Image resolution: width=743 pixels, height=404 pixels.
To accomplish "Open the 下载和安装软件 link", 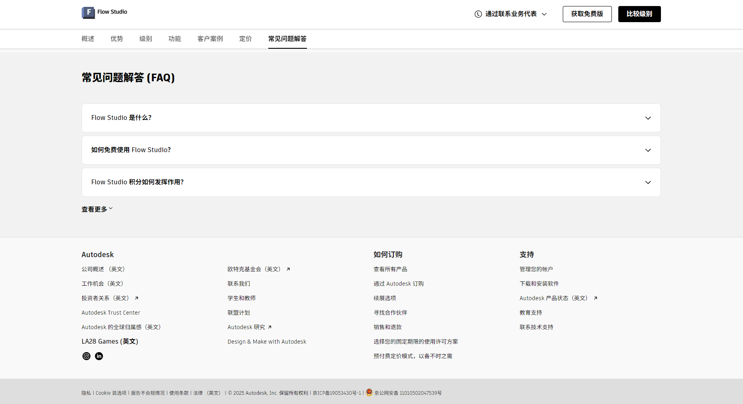I will (x=539, y=284).
